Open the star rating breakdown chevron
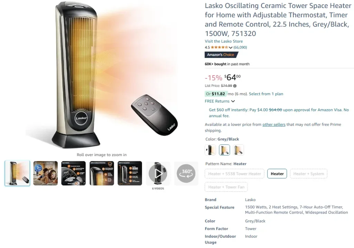This screenshot has height=248, width=354. point(230,47)
